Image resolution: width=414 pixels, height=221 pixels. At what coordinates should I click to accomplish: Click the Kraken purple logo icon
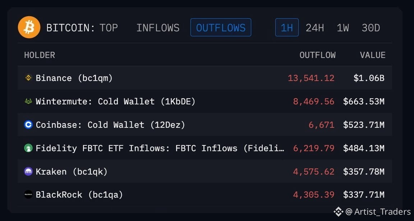pos(28,171)
